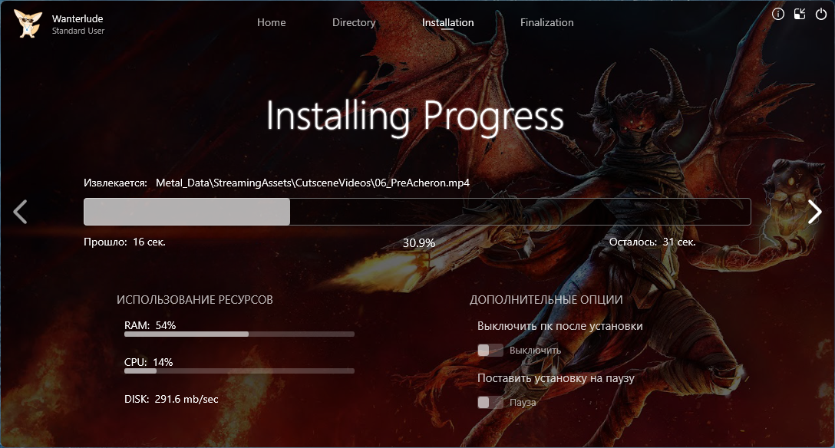Open the Home tab
This screenshot has width=835, height=448.
271,23
